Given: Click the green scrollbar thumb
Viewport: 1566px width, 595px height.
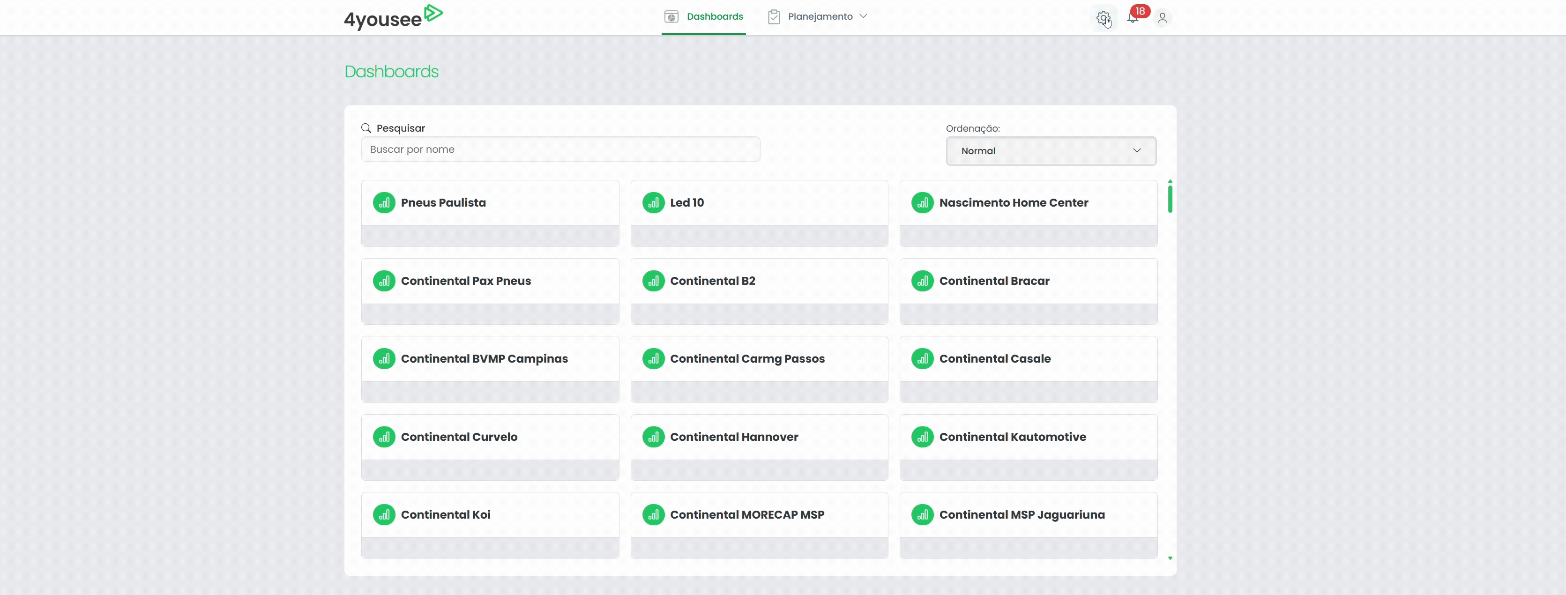Looking at the screenshot, I should (x=1170, y=199).
